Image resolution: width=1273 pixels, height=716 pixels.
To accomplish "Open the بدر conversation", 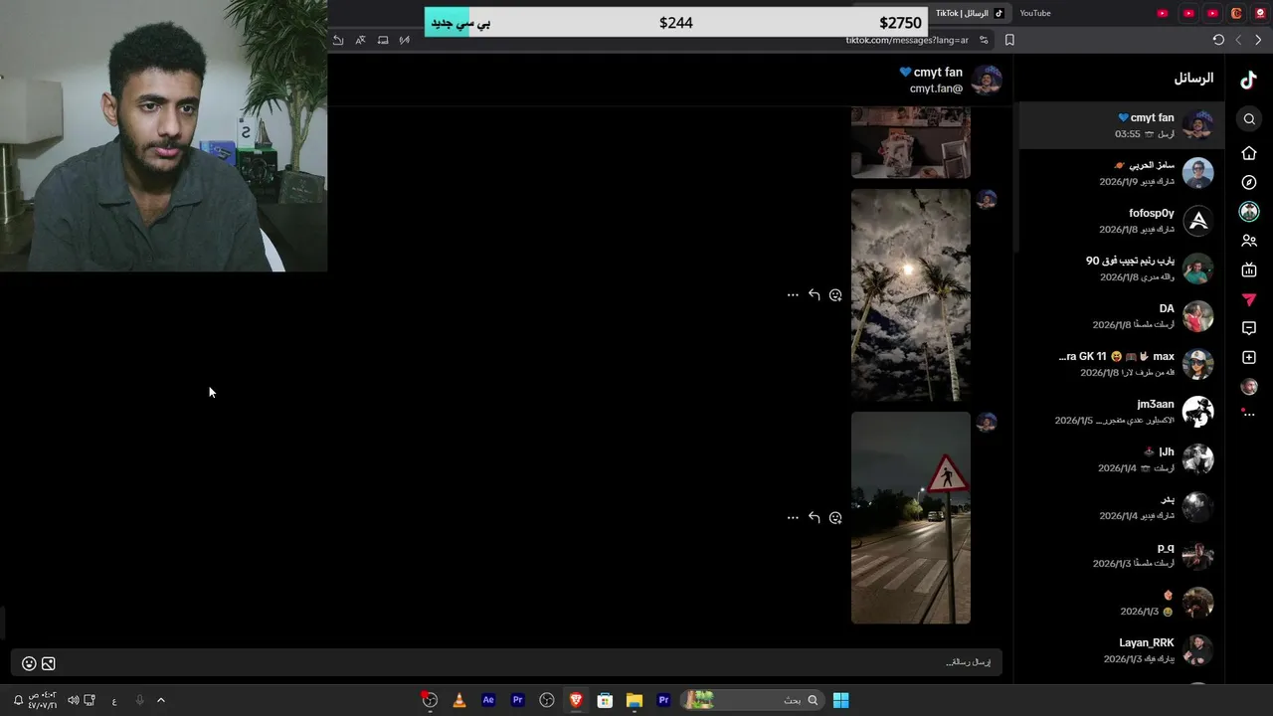I will tap(1121, 507).
